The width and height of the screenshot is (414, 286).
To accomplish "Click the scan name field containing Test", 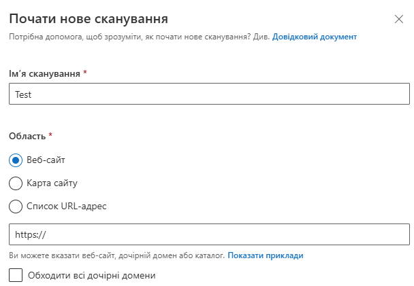I will coord(209,94).
